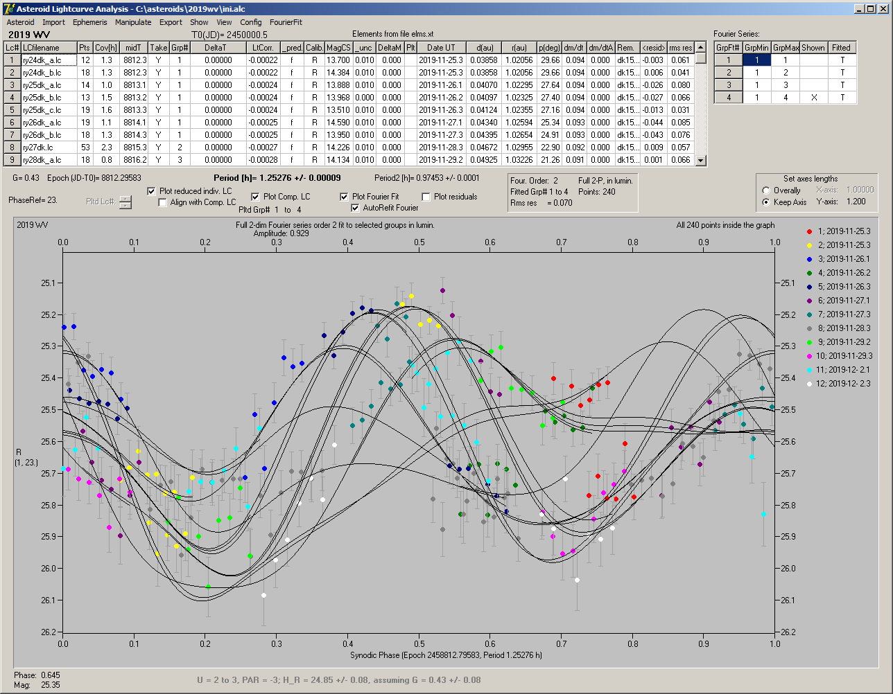
Task: Select file ry24dk_a.lc in row 1
Action: pos(49,60)
